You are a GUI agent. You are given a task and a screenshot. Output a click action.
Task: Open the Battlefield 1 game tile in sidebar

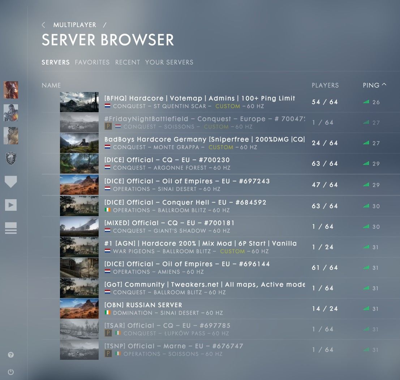(x=11, y=90)
